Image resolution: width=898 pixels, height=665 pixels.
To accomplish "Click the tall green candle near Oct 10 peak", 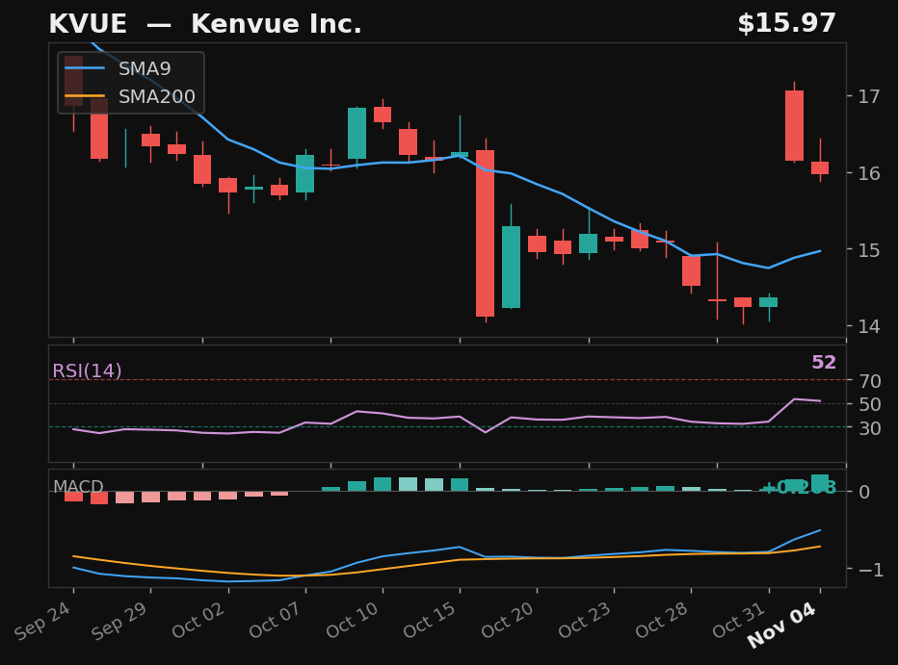I will coord(357,133).
